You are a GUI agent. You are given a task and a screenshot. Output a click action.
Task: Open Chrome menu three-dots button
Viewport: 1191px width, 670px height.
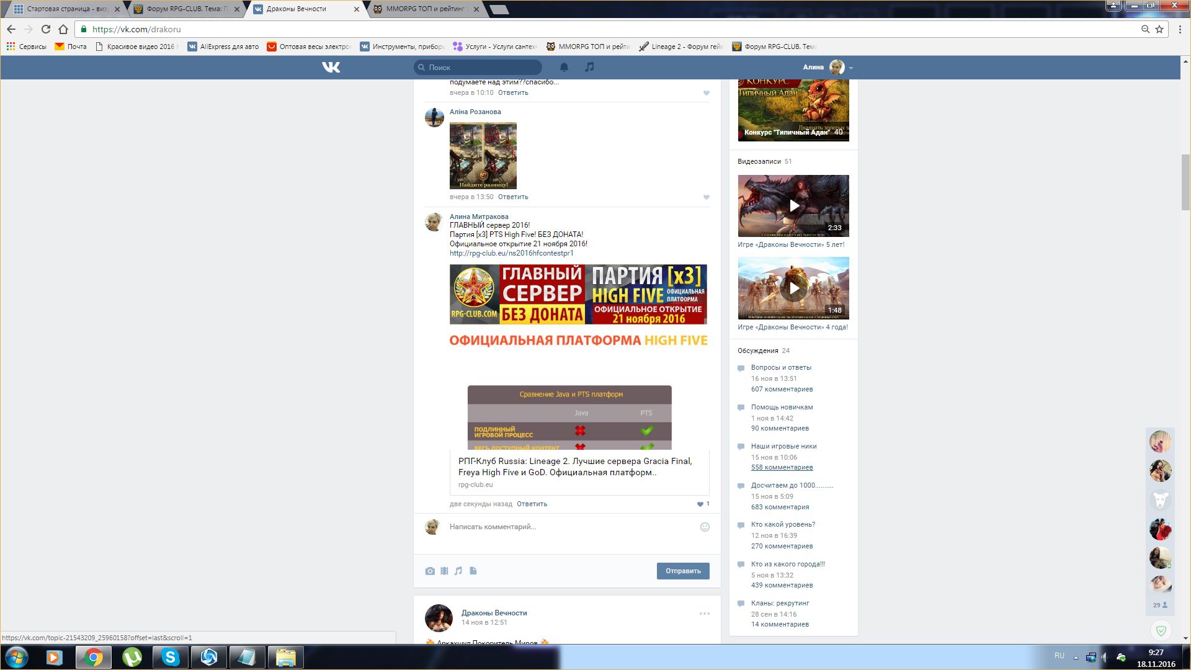tap(1179, 29)
